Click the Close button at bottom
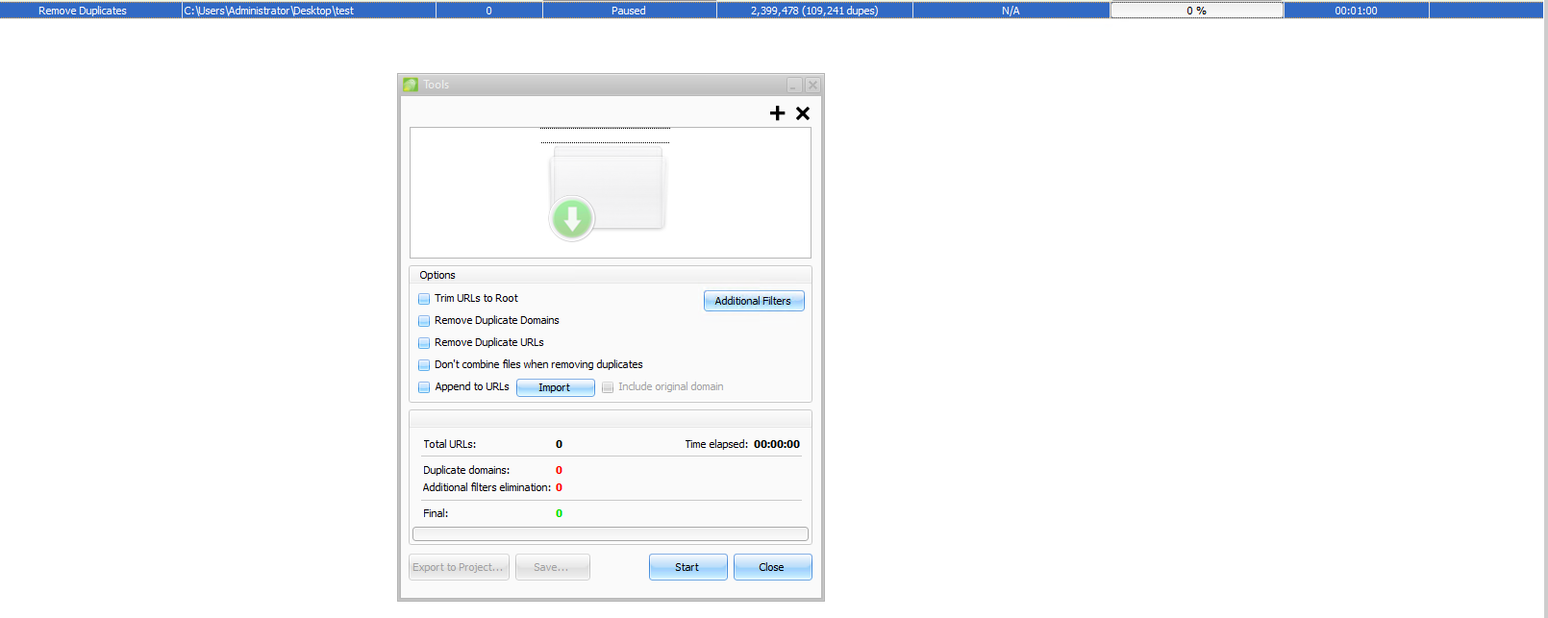1548x618 pixels. pos(772,567)
